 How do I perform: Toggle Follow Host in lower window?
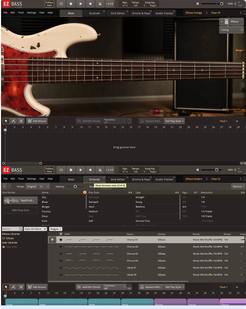pos(49,170)
